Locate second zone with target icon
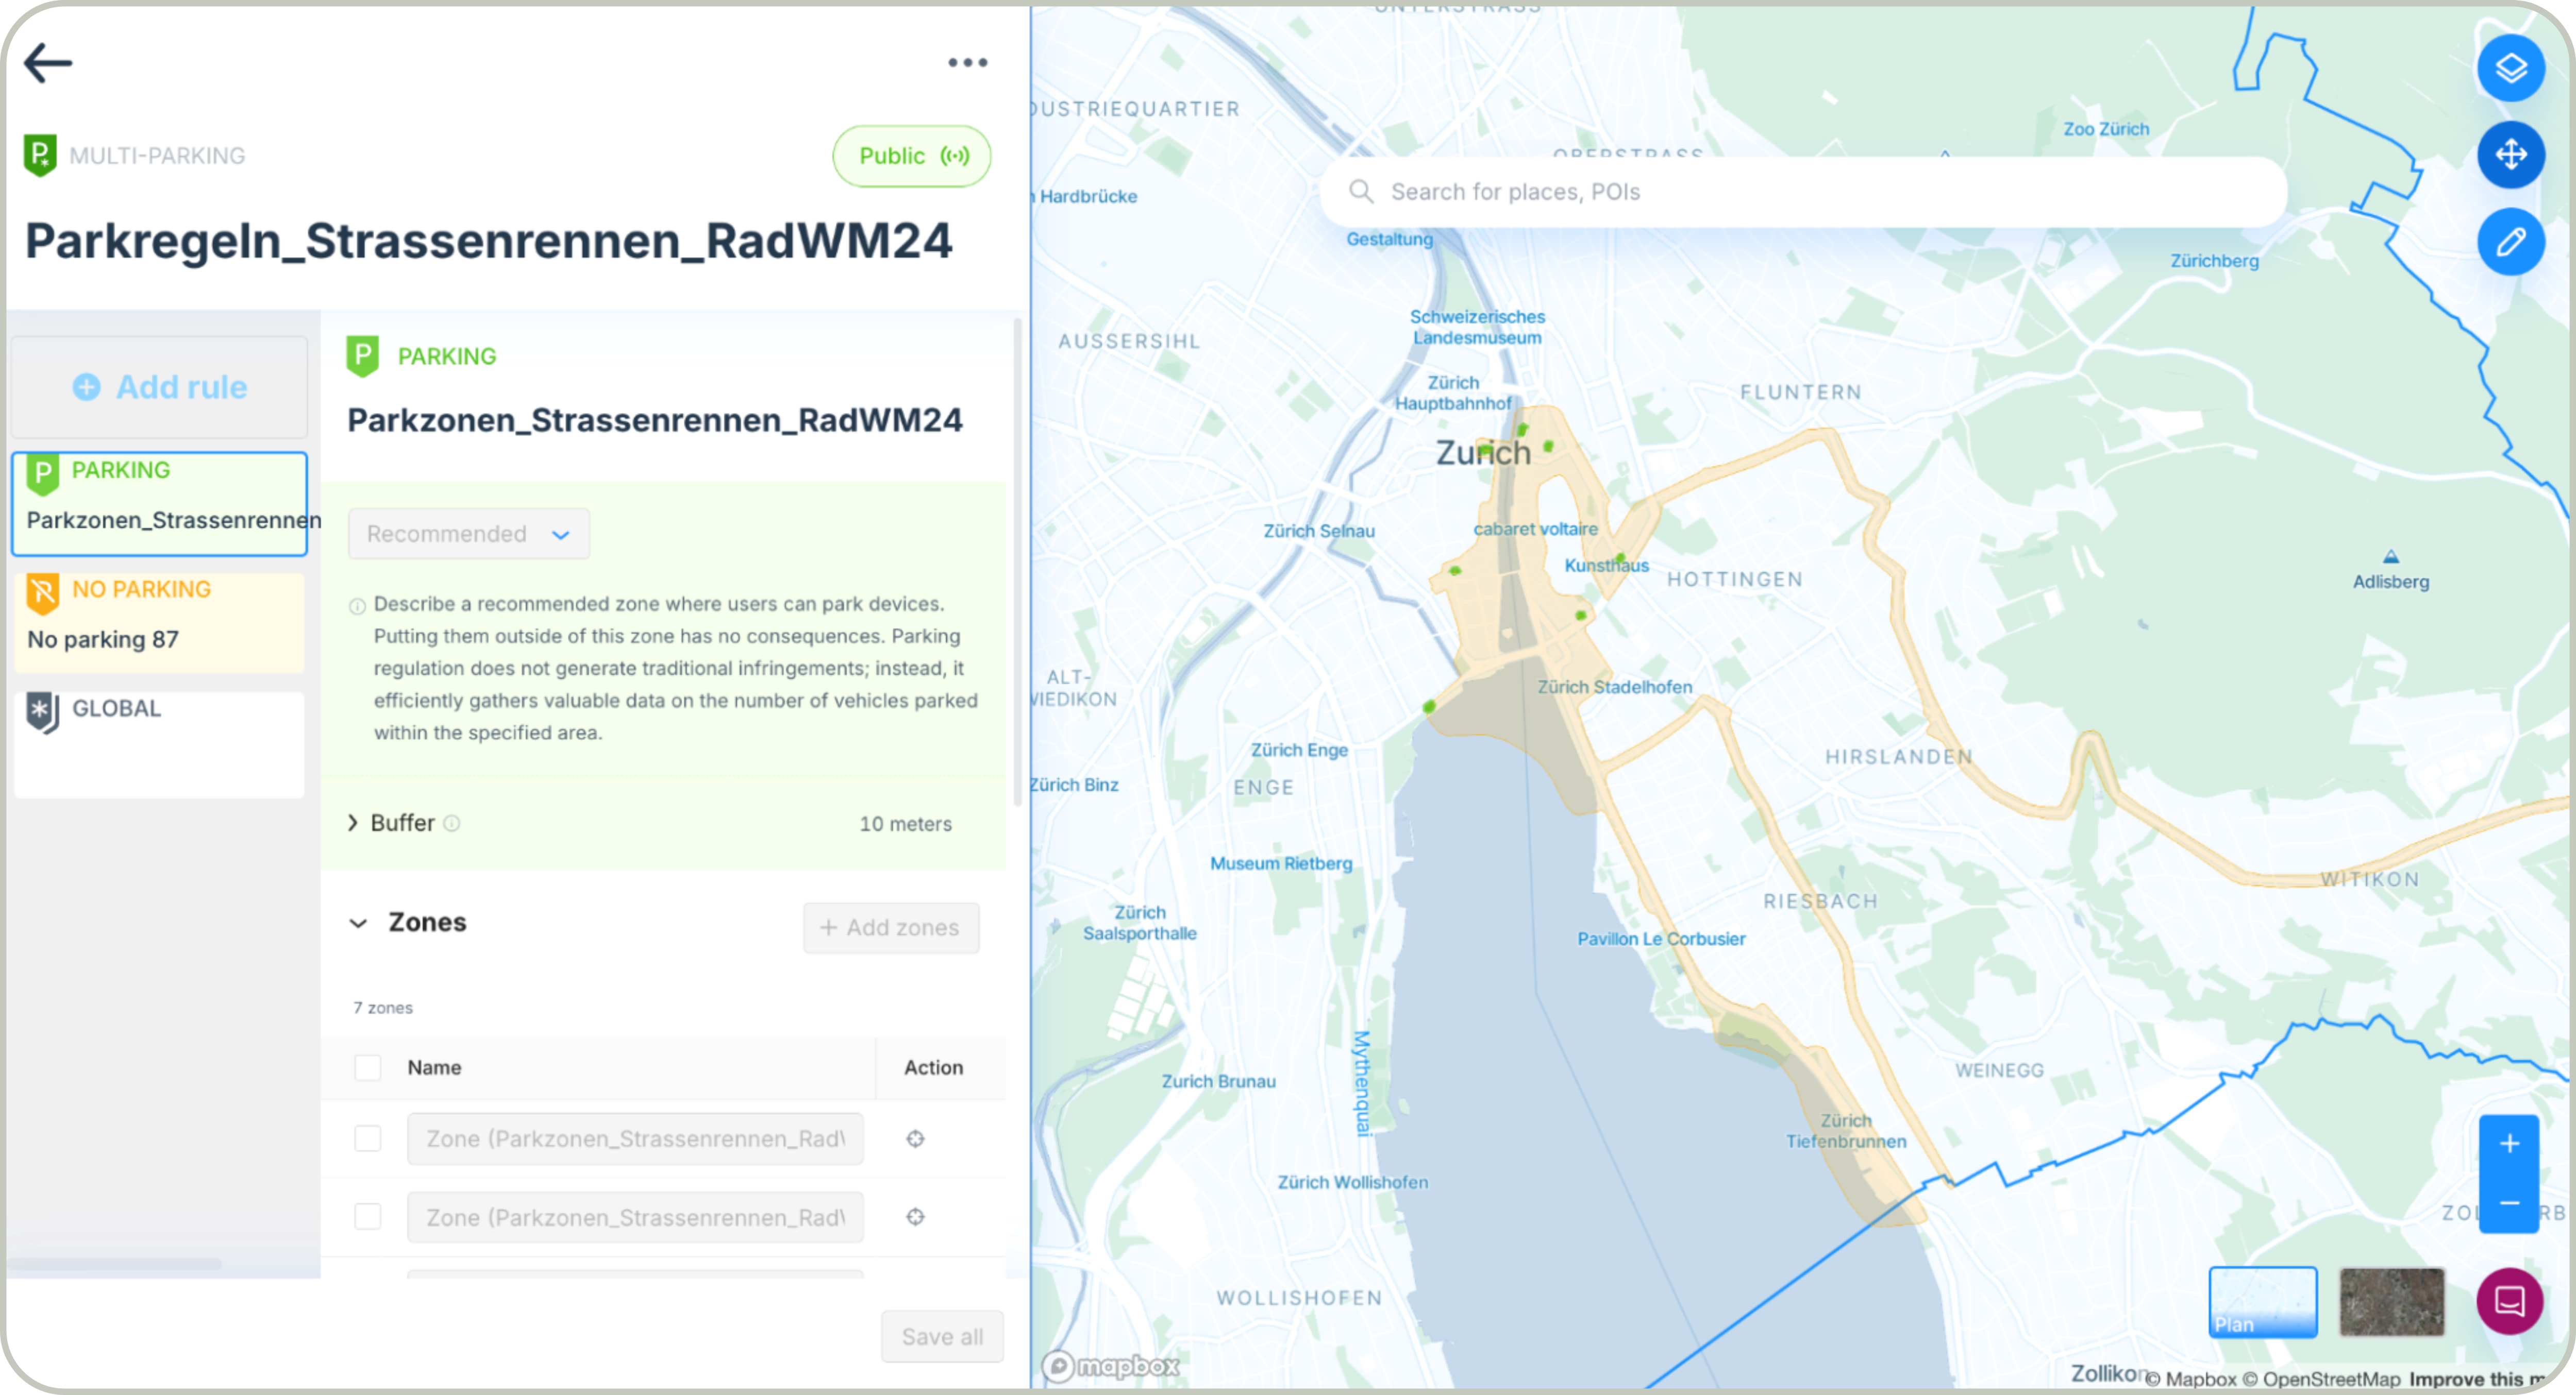2576x1395 pixels. (x=915, y=1216)
